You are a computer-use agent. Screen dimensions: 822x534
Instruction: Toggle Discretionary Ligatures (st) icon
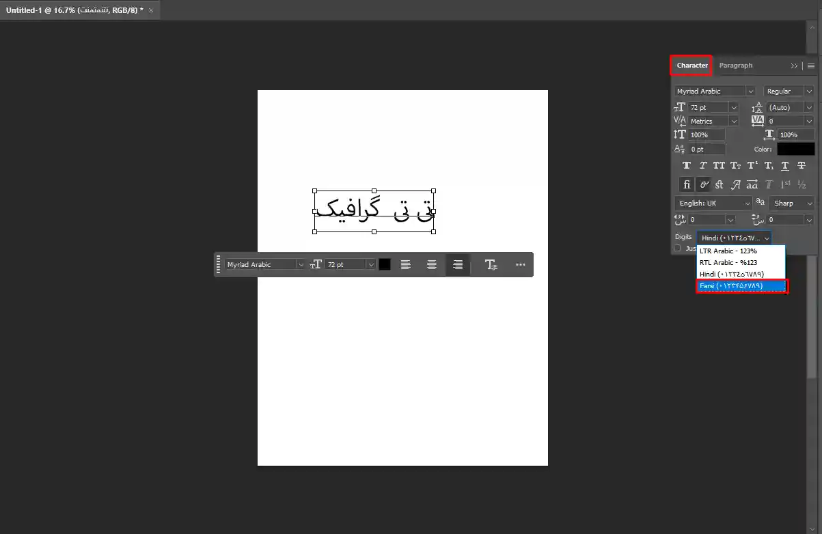[720, 184]
